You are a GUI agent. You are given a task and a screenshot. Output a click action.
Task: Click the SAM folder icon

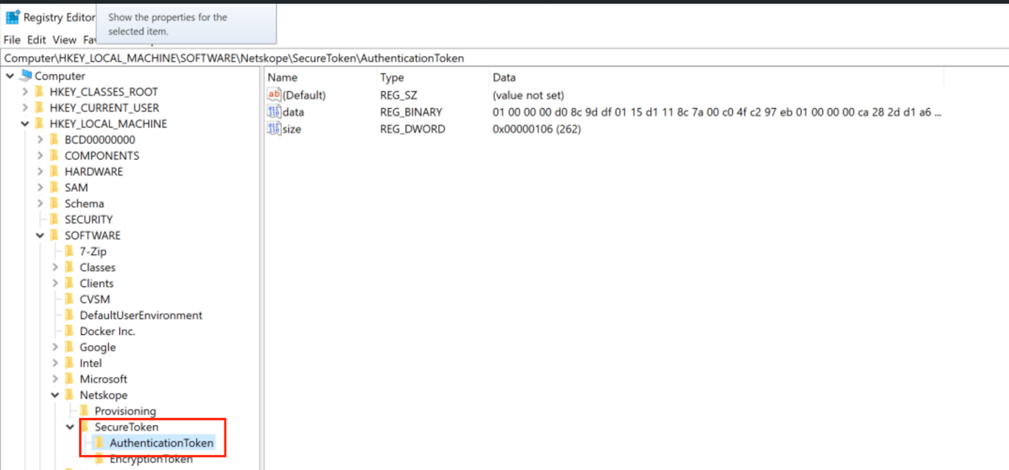tap(55, 187)
